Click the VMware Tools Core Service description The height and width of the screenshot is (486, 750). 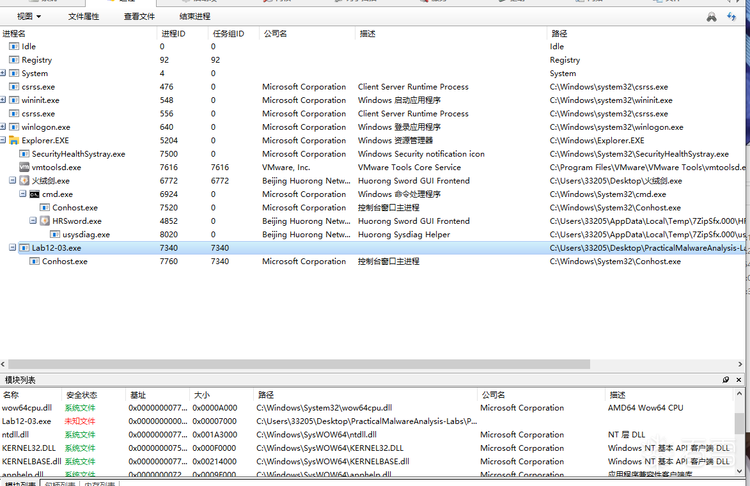tap(409, 168)
